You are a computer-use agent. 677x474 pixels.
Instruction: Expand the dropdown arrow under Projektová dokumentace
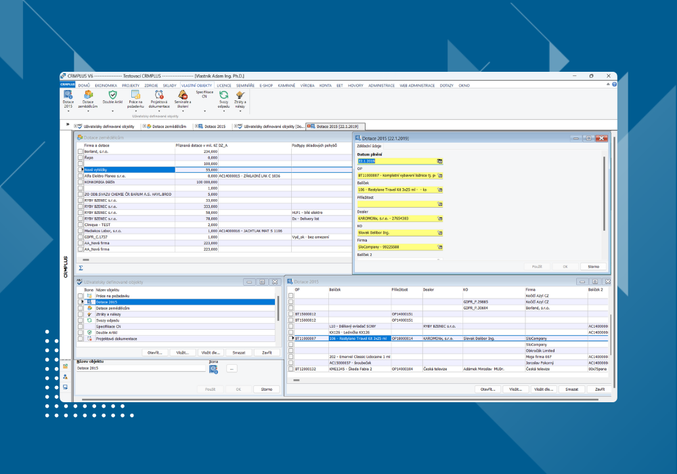click(159, 111)
